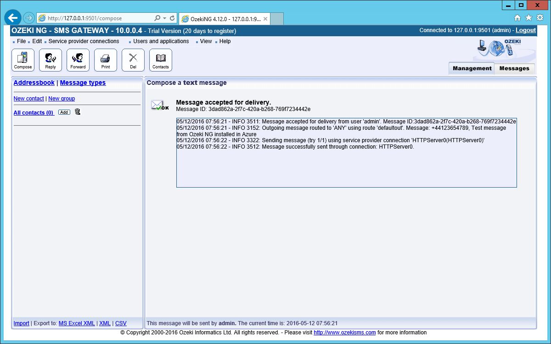Image resolution: width=551 pixels, height=344 pixels.
Task: Click the Import link
Action: [x=21, y=323]
